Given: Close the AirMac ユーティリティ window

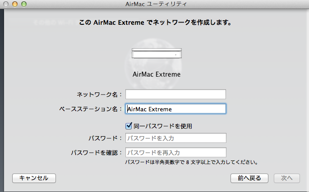Looking at the screenshot, I should coord(7,4).
